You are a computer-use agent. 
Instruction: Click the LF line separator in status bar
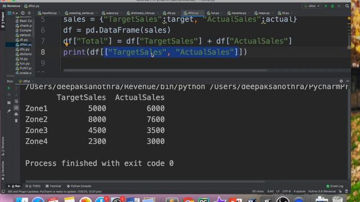point(278,191)
